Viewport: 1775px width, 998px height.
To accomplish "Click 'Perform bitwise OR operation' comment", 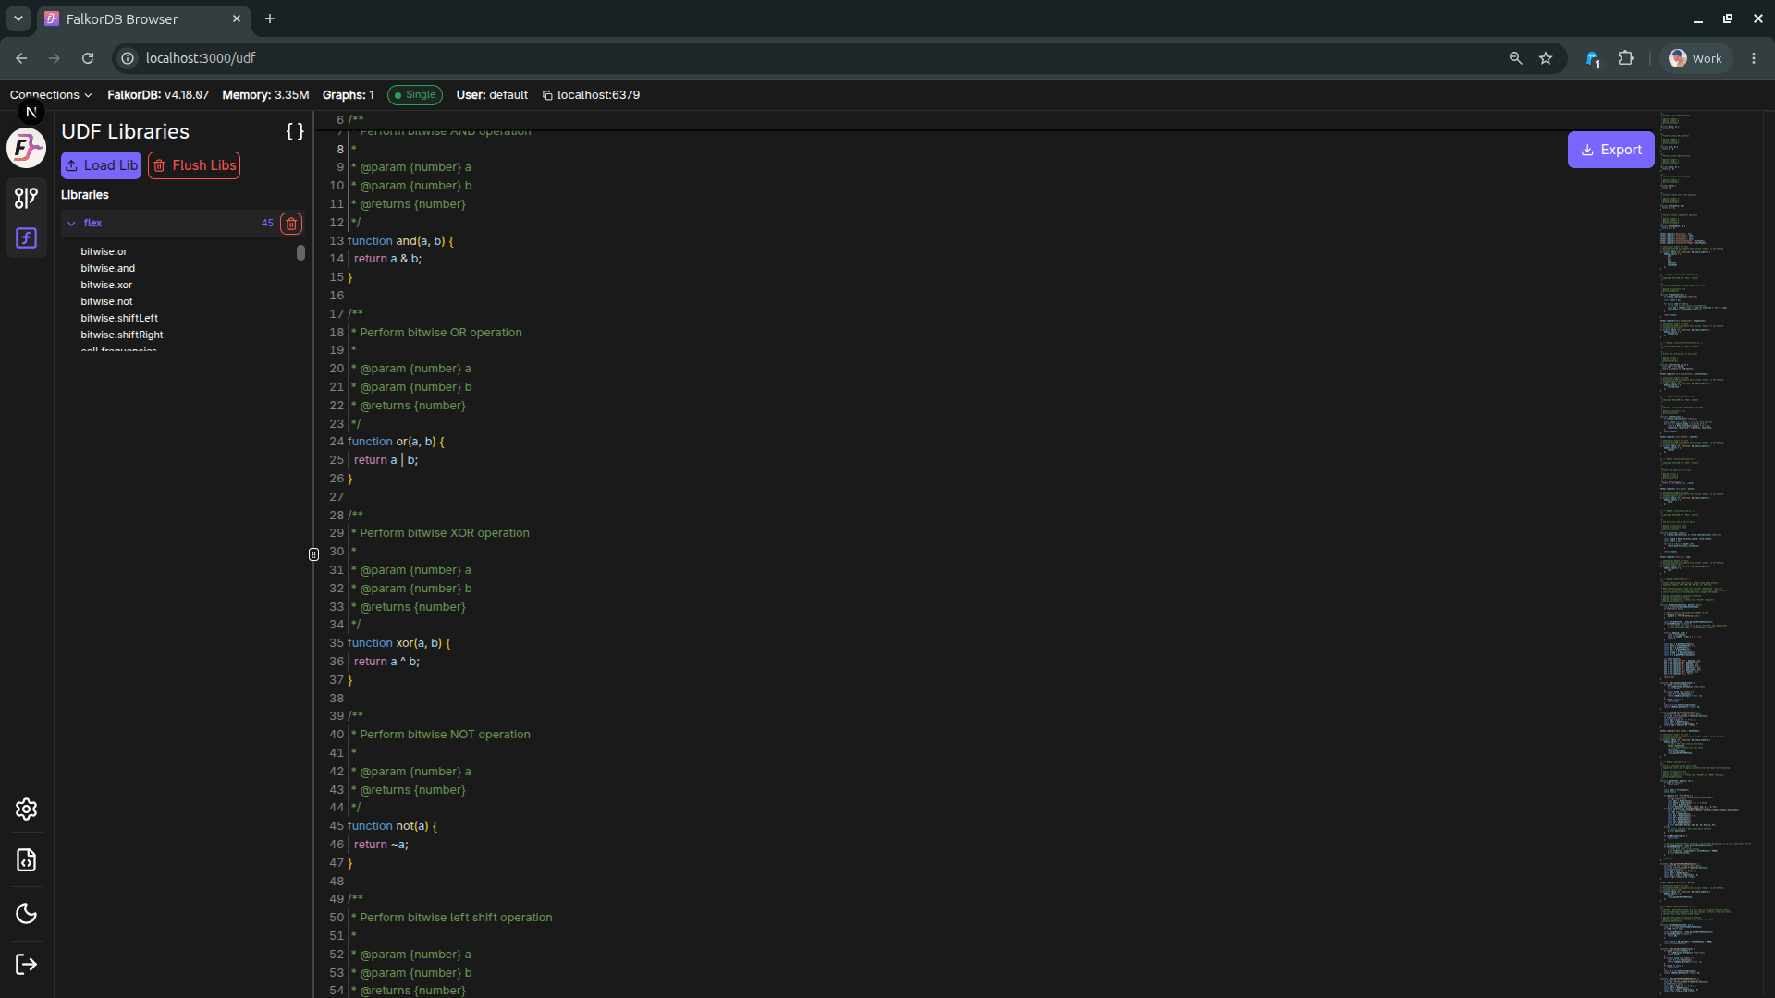I will [x=440, y=333].
